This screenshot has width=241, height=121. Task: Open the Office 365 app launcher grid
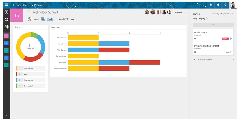[6, 5]
